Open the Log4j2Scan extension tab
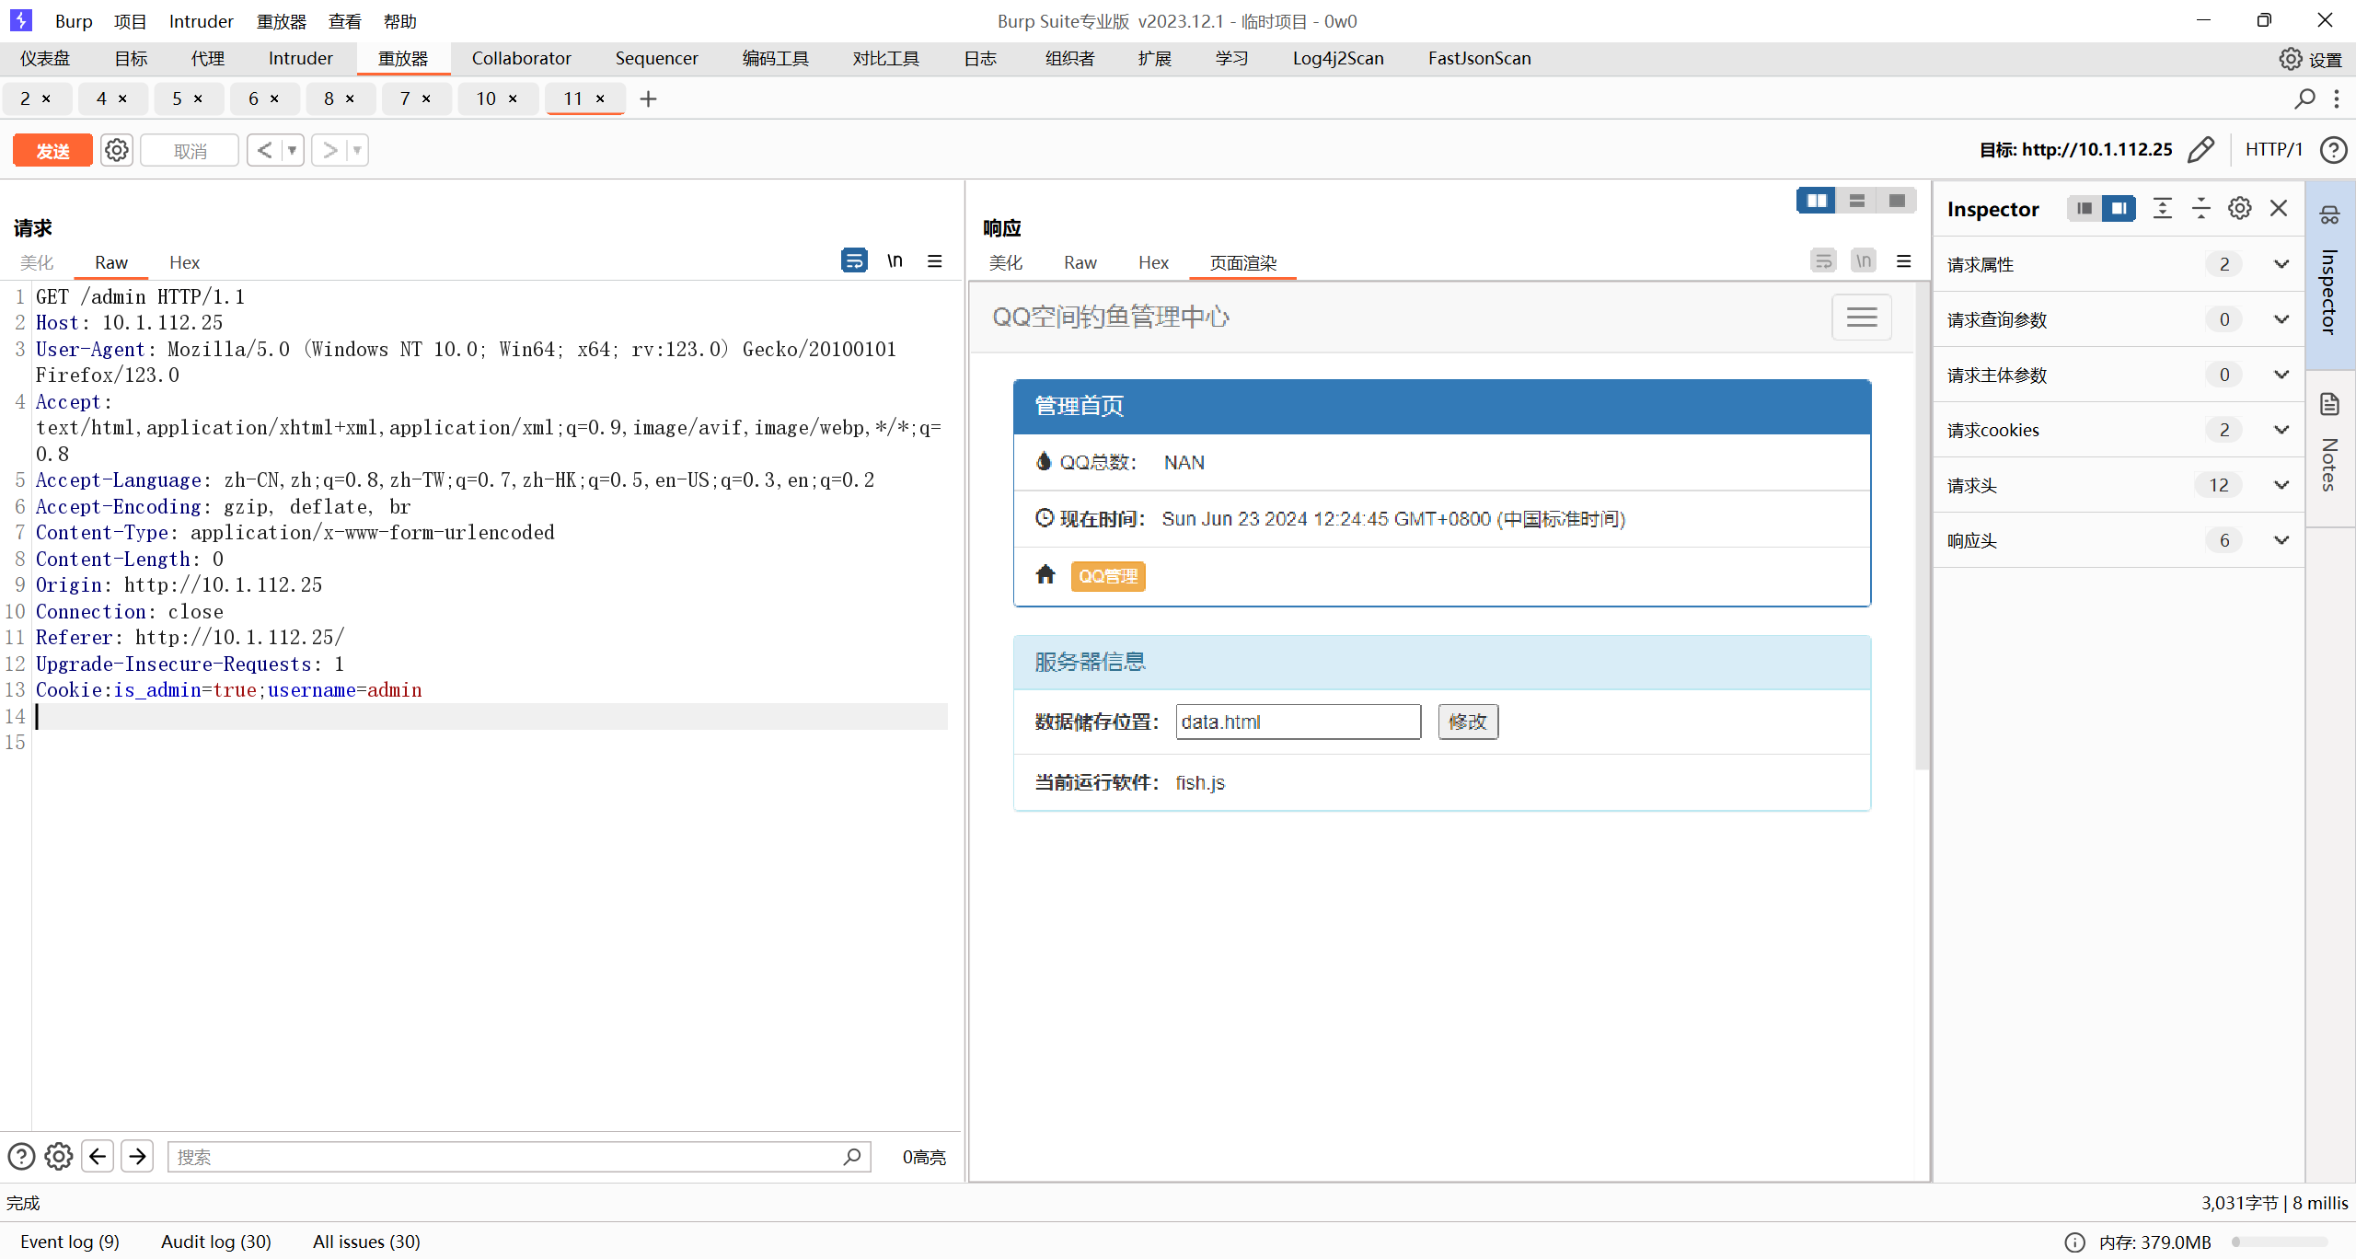This screenshot has height=1259, width=2356. (x=1337, y=58)
